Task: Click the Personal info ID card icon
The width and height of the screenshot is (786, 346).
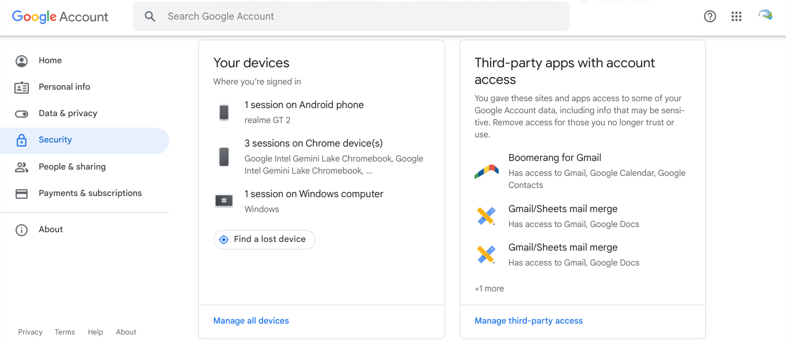Action: click(22, 87)
